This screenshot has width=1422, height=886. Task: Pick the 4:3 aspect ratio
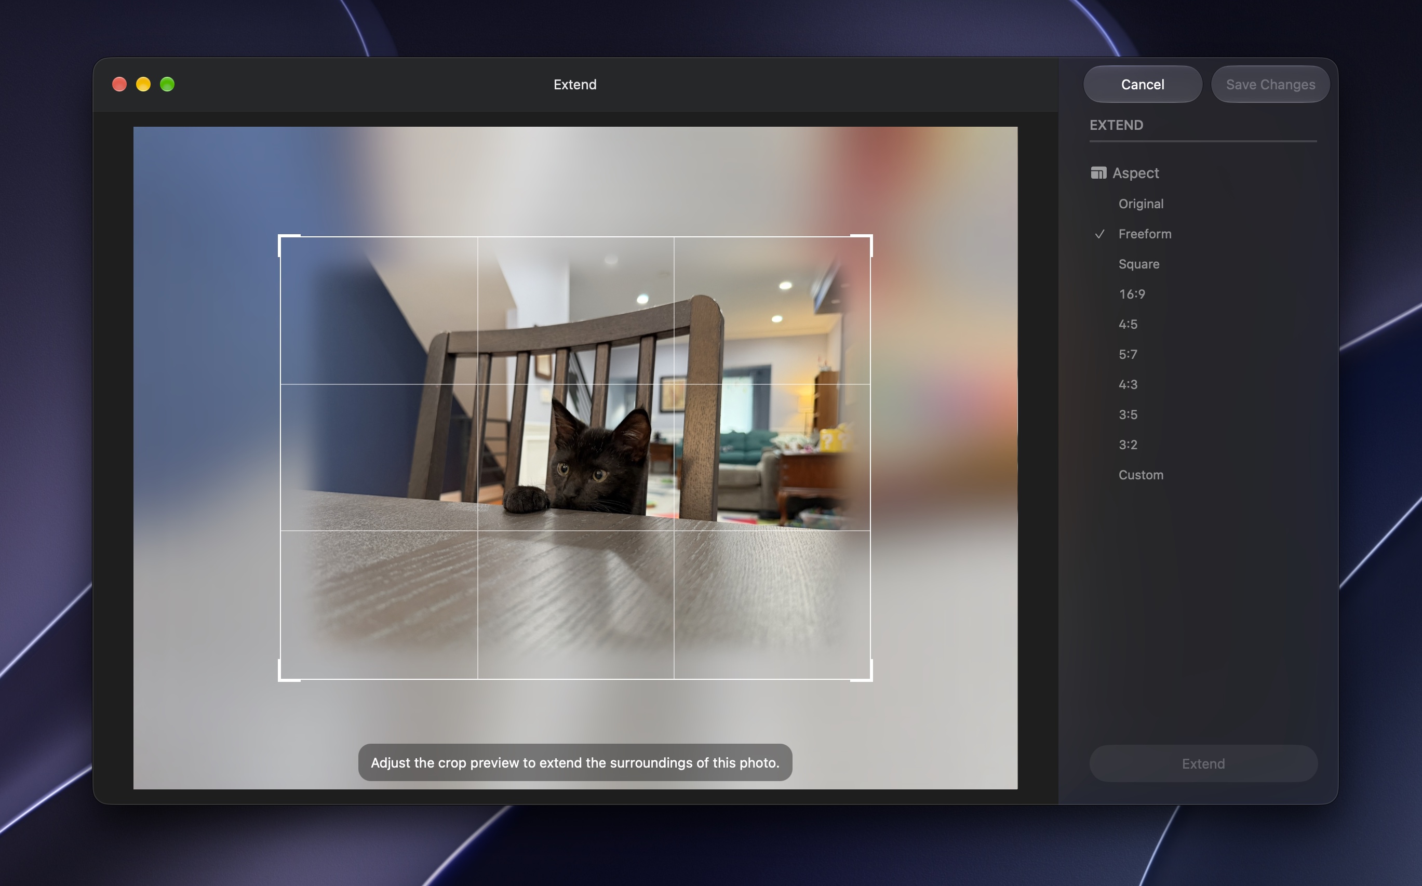tap(1128, 384)
